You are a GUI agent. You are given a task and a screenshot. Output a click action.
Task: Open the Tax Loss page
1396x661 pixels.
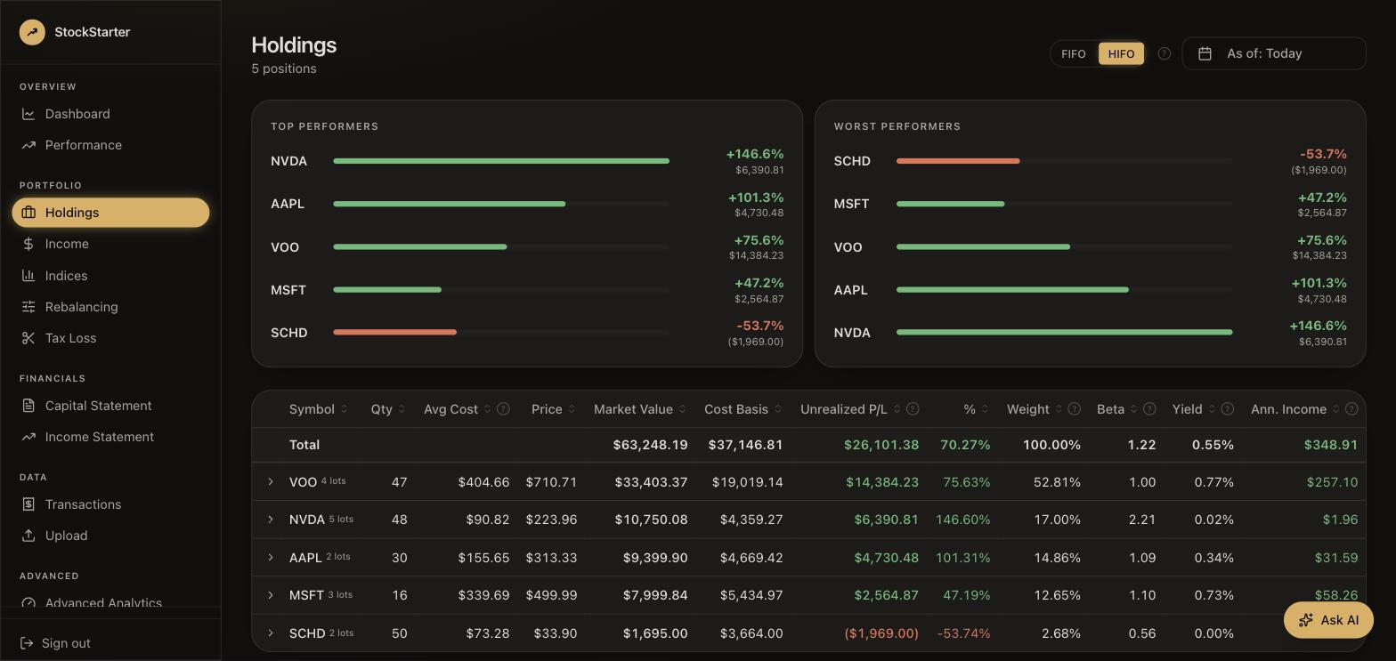110,338
